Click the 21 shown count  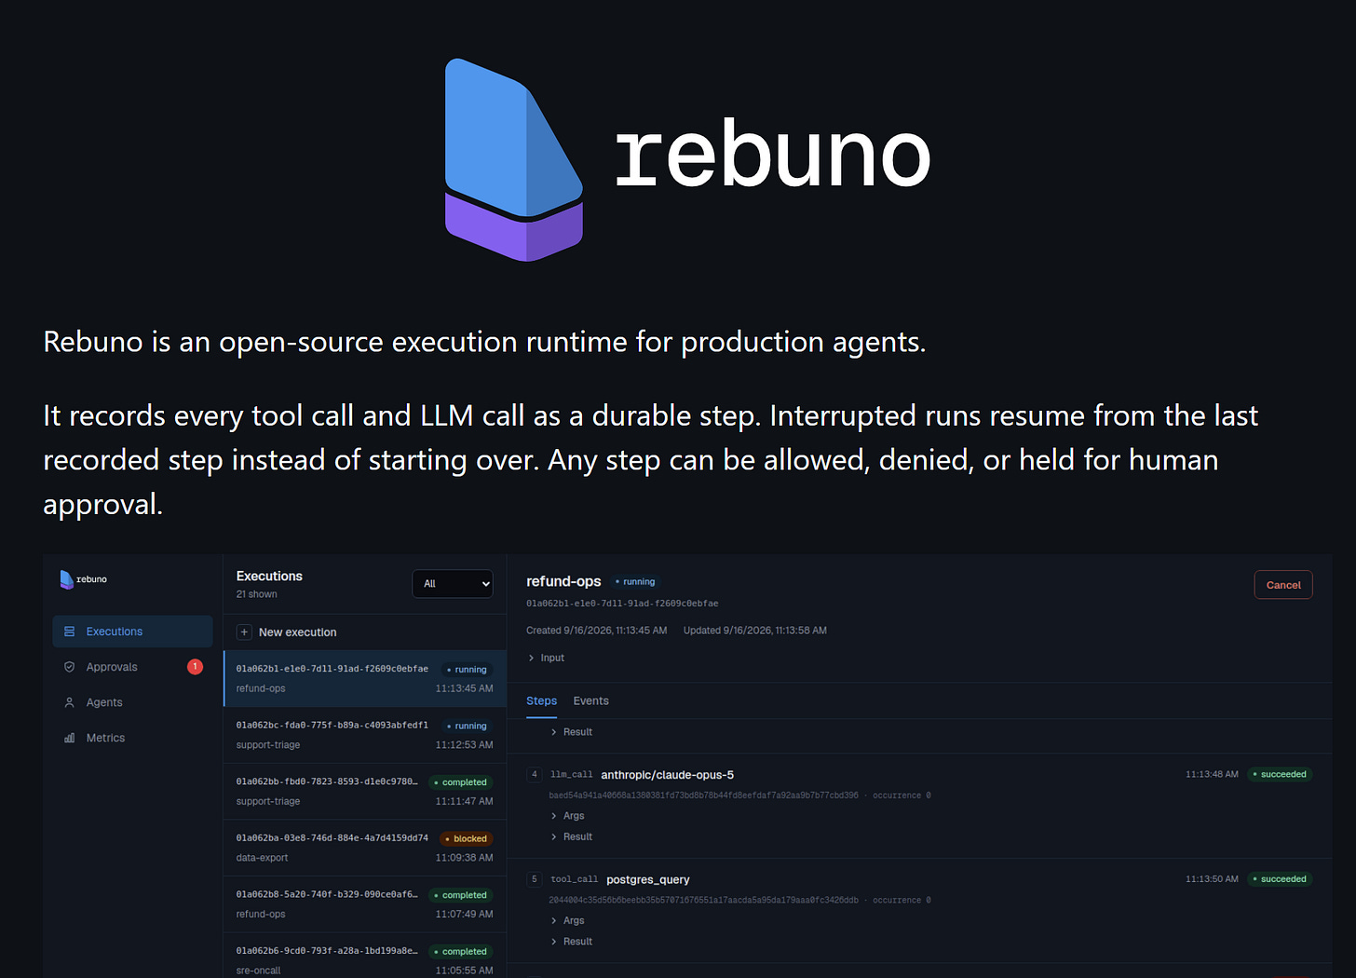click(256, 594)
